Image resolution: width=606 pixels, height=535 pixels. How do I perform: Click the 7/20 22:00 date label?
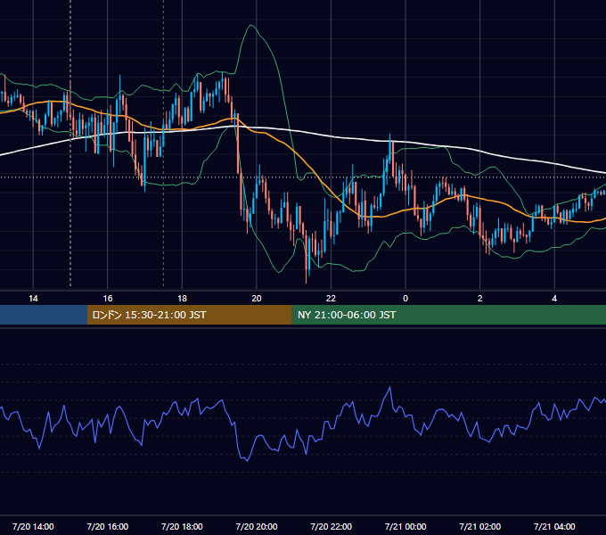coord(331,526)
